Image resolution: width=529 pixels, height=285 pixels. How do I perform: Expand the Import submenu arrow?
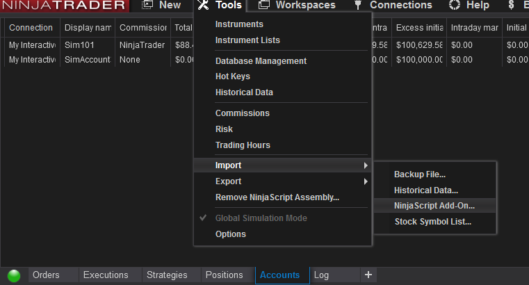366,165
